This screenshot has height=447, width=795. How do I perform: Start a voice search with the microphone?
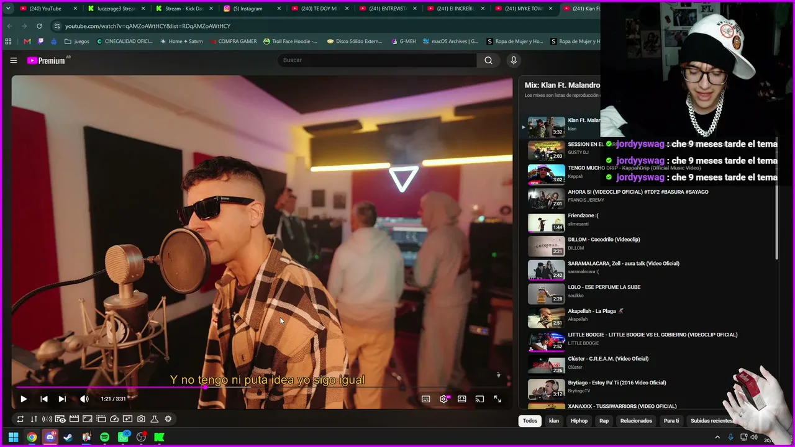pos(513,60)
